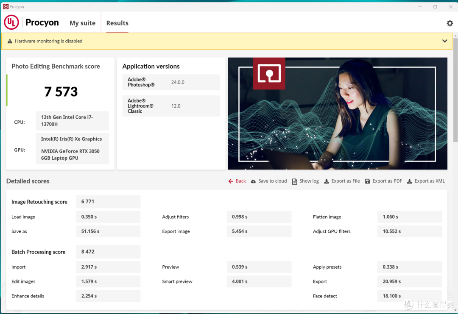Click the Load image value 0.350 s
This screenshot has width=458, height=314.
tap(108, 217)
